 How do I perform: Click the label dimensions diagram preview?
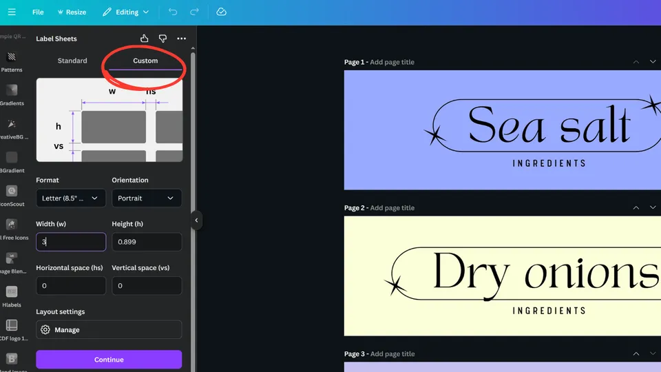[x=109, y=120]
